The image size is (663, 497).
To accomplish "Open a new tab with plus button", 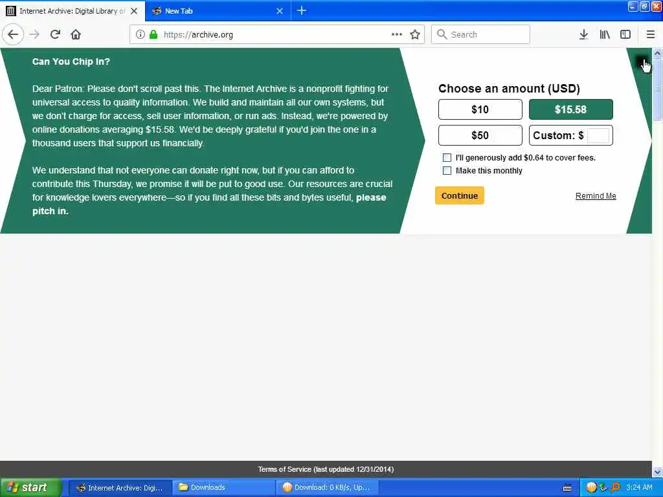I will coord(302,10).
